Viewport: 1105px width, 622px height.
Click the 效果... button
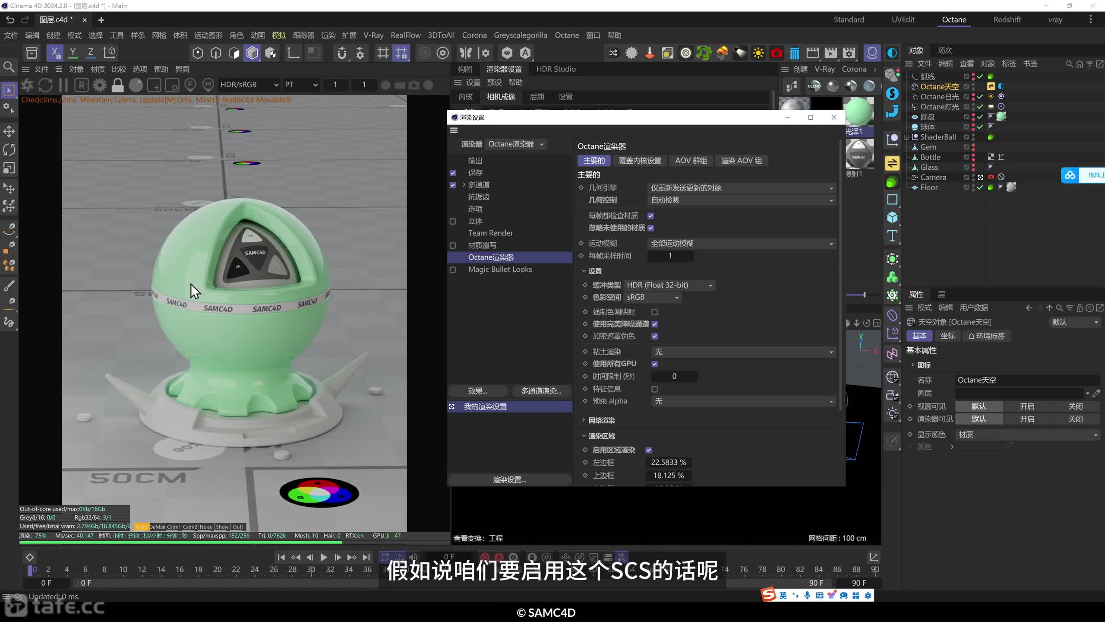click(x=478, y=391)
